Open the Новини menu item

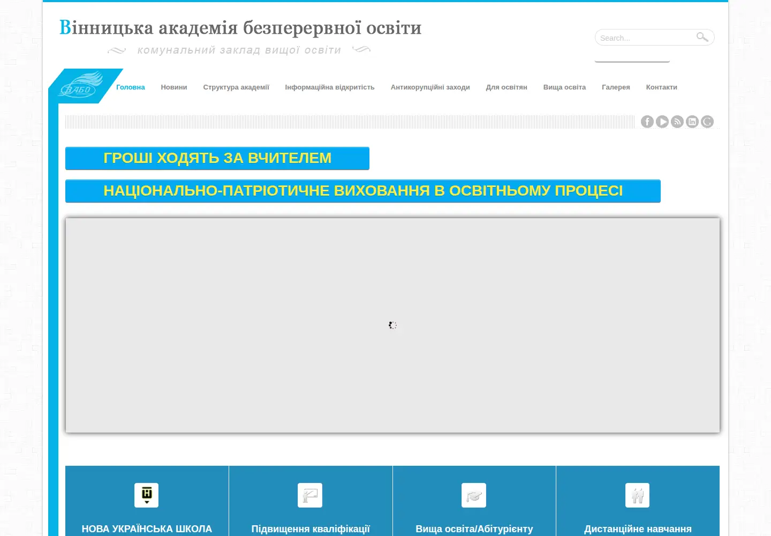(174, 87)
